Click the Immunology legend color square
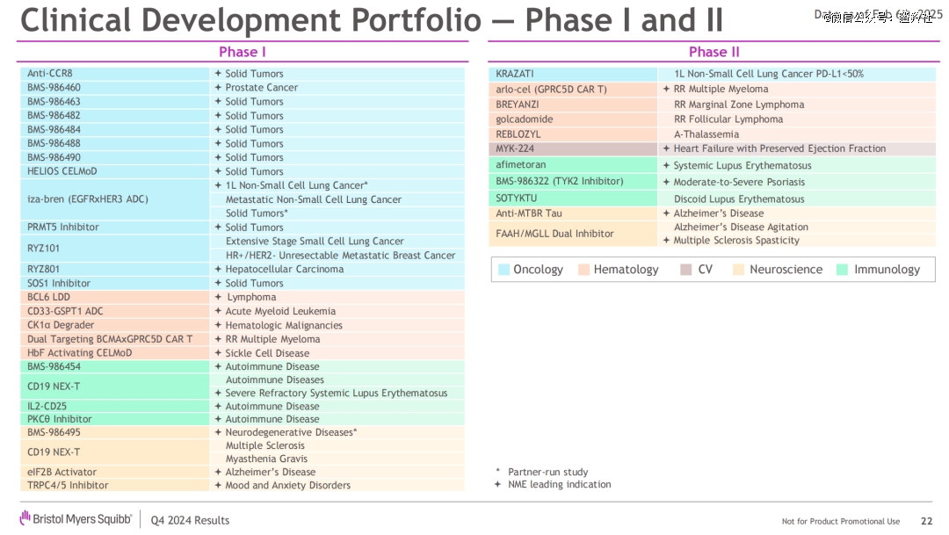Image resolution: width=949 pixels, height=535 pixels. pyautogui.click(x=844, y=270)
